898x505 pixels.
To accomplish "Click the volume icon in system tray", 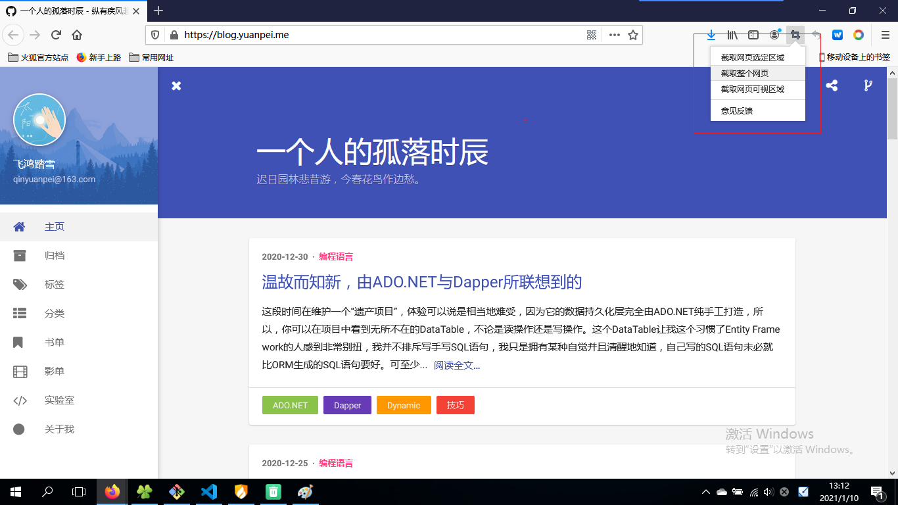I will tap(768, 492).
